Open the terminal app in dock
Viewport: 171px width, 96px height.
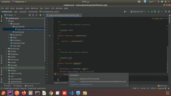[37, 93]
